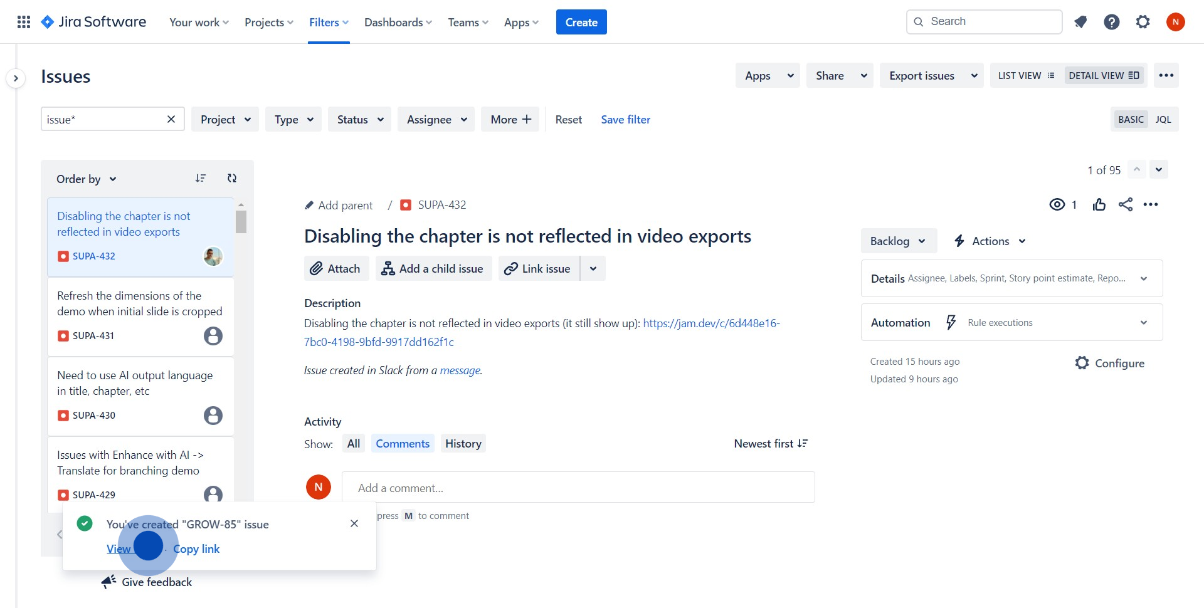Open the help question mark icon
The image size is (1204, 608).
pyautogui.click(x=1111, y=22)
